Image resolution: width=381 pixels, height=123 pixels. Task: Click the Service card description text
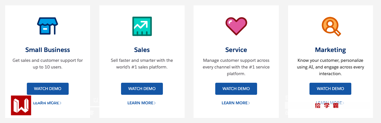pyautogui.click(x=236, y=67)
